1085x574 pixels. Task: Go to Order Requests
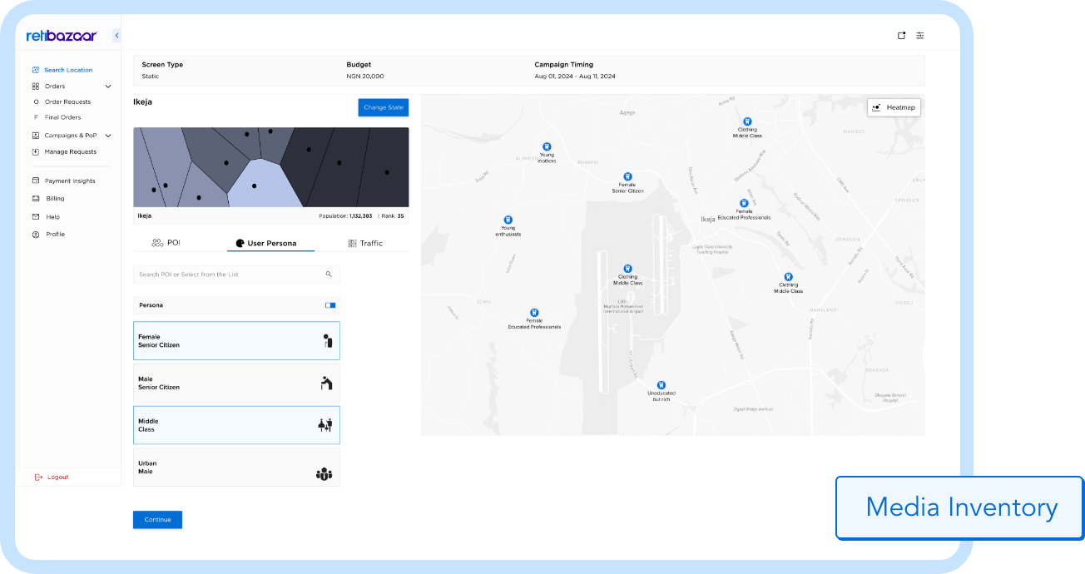coord(67,101)
